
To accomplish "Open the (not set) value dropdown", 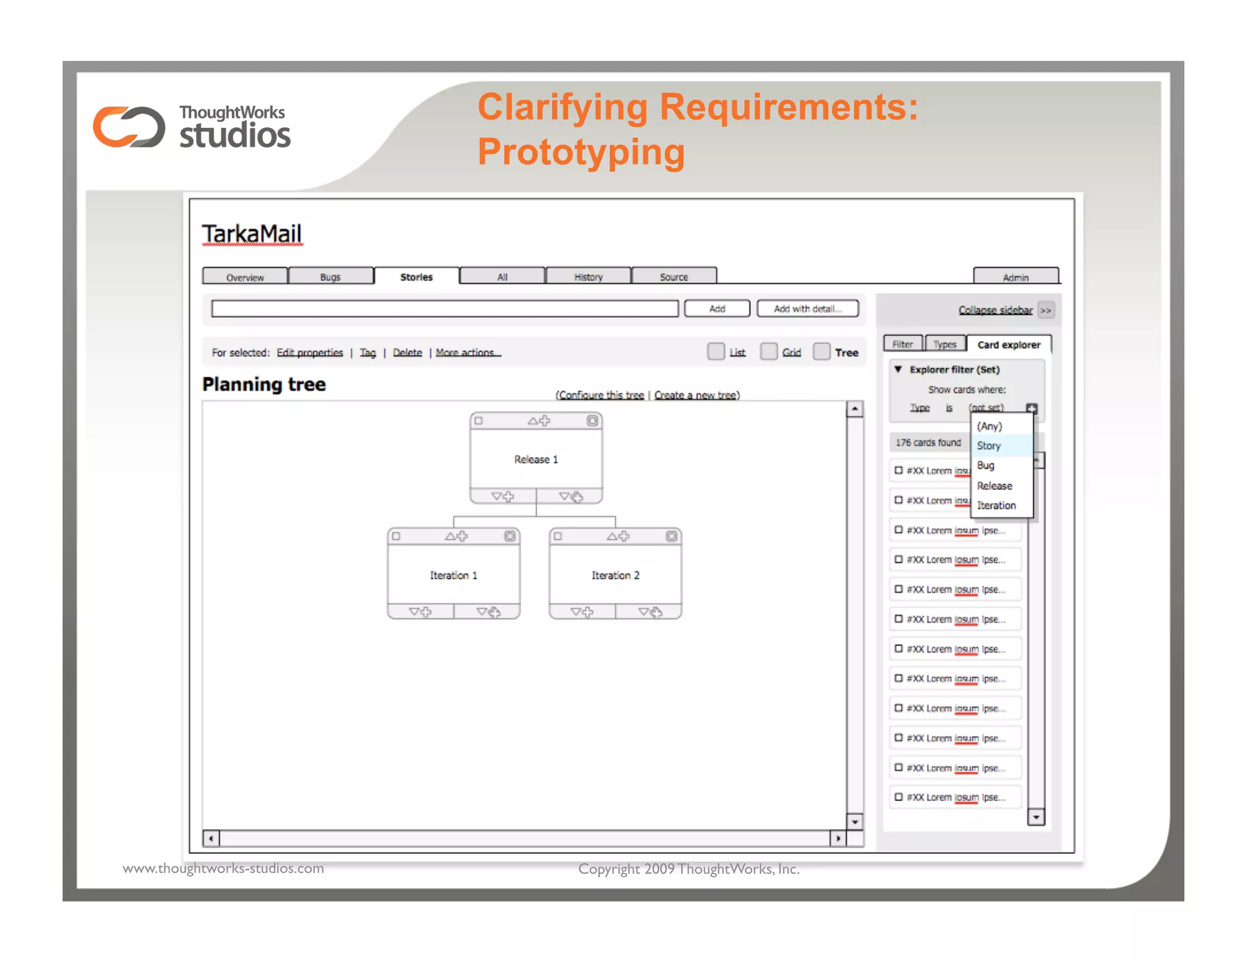I will (x=986, y=408).
